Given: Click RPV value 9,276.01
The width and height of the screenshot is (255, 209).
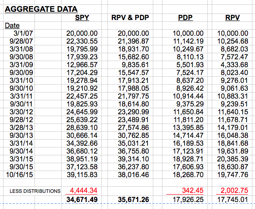Looking at the screenshot, I should pyautogui.click(x=234, y=80).
